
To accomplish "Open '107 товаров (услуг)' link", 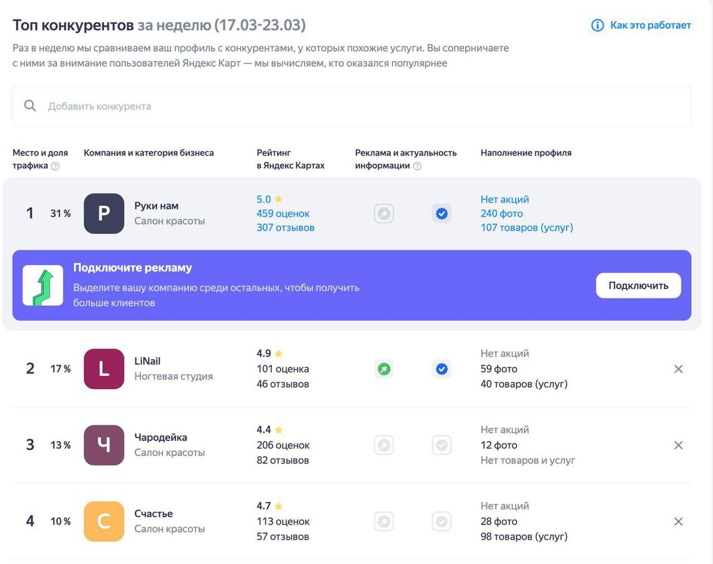I will coord(527,227).
